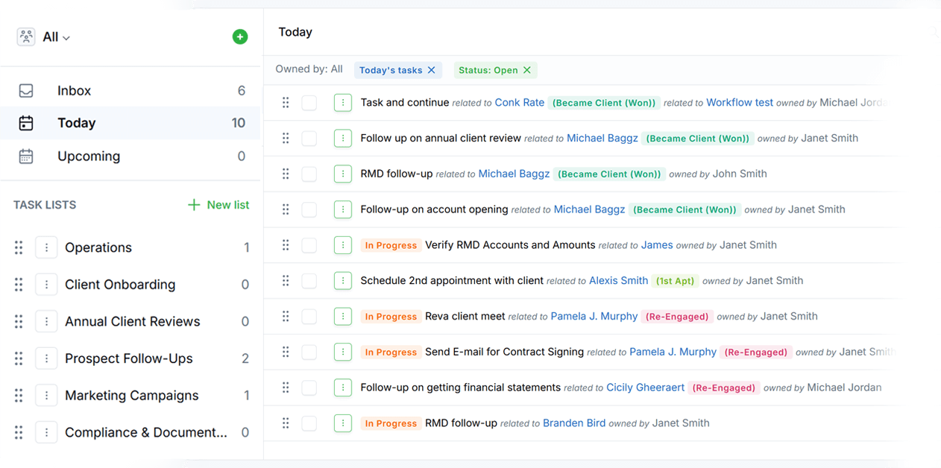Open the Conk Rate contact link

[520, 103]
